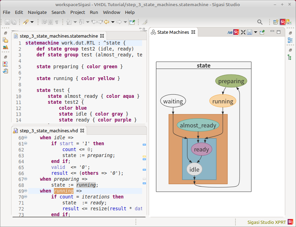Close the step_3_state_machines.statemachine editor tab
This screenshot has height=227, width=296.
click(102, 36)
